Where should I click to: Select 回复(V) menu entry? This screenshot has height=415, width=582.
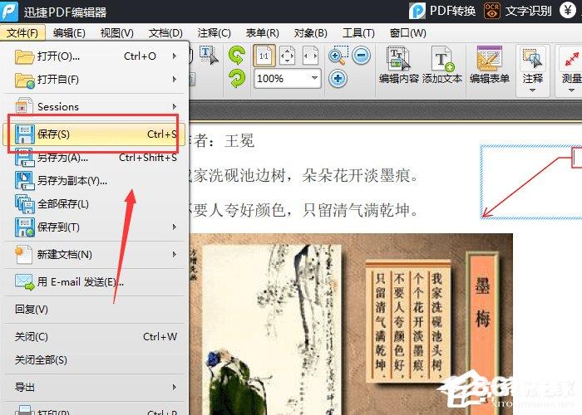[x=94, y=310]
